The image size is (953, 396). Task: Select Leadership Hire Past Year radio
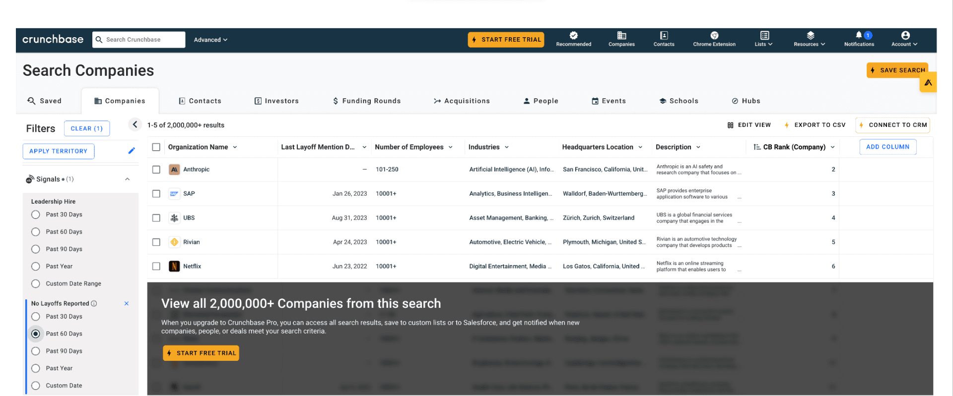tap(36, 267)
